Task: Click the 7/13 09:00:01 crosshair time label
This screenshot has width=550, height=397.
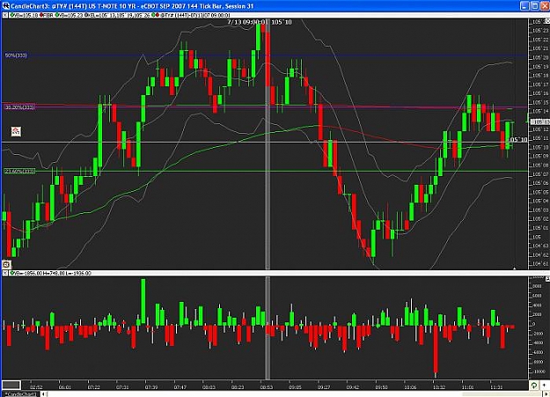Action: [x=247, y=22]
